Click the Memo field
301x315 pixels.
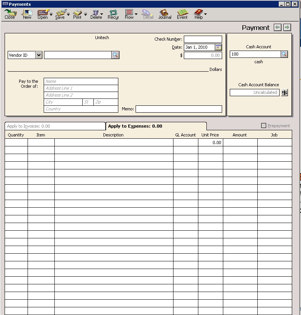pos(179,109)
